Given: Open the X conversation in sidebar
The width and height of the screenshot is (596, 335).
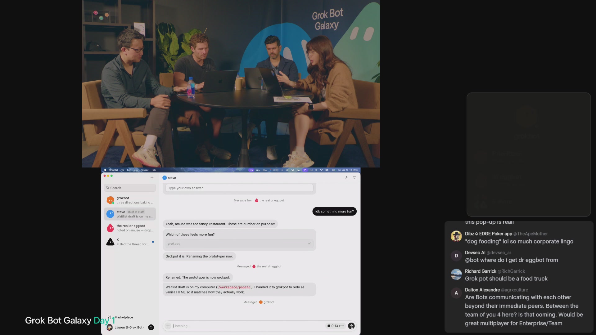Looking at the screenshot, I should pyautogui.click(x=130, y=242).
